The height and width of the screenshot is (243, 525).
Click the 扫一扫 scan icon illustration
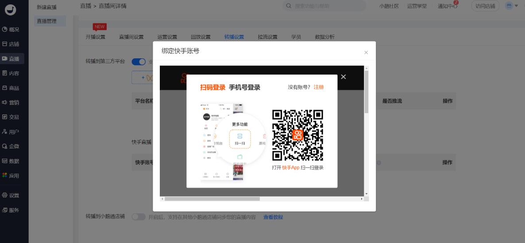(240, 139)
